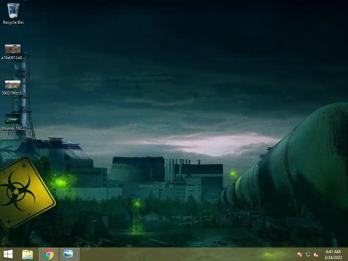
Task: Open the Windows Start button
Action: click(8, 254)
